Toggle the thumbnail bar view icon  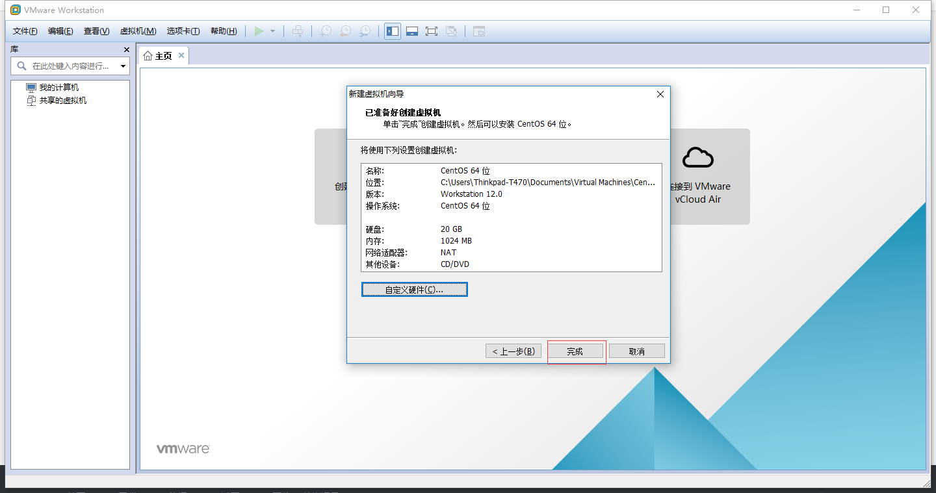(412, 31)
